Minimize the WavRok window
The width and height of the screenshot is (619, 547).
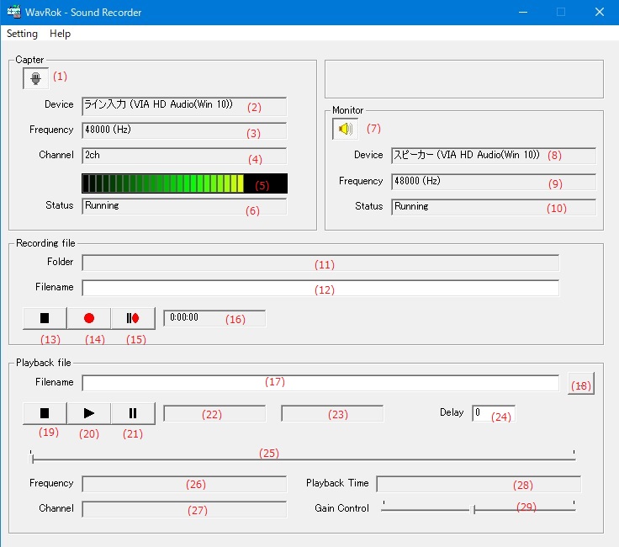click(x=523, y=13)
